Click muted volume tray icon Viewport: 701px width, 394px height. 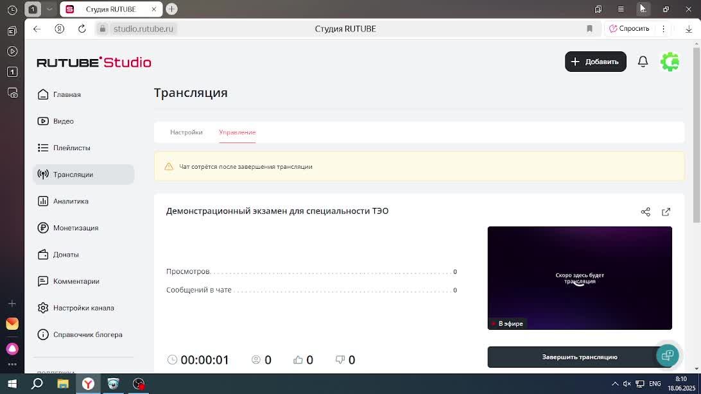[x=627, y=384]
